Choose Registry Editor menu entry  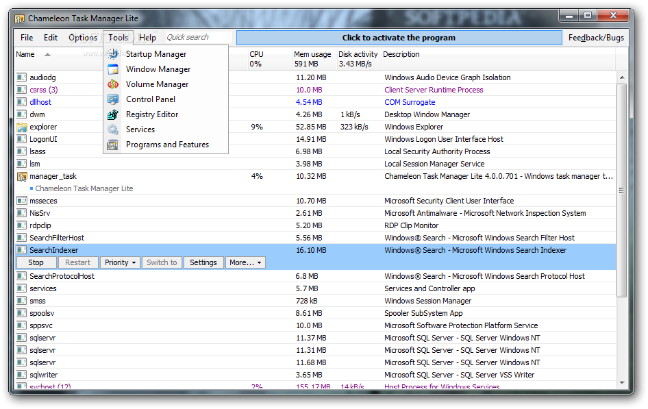pyautogui.click(x=166, y=114)
